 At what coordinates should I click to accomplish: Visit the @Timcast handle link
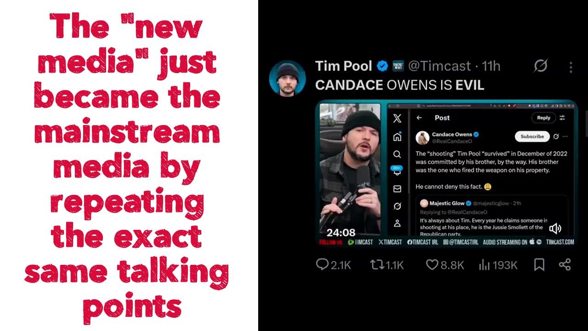pos(440,66)
